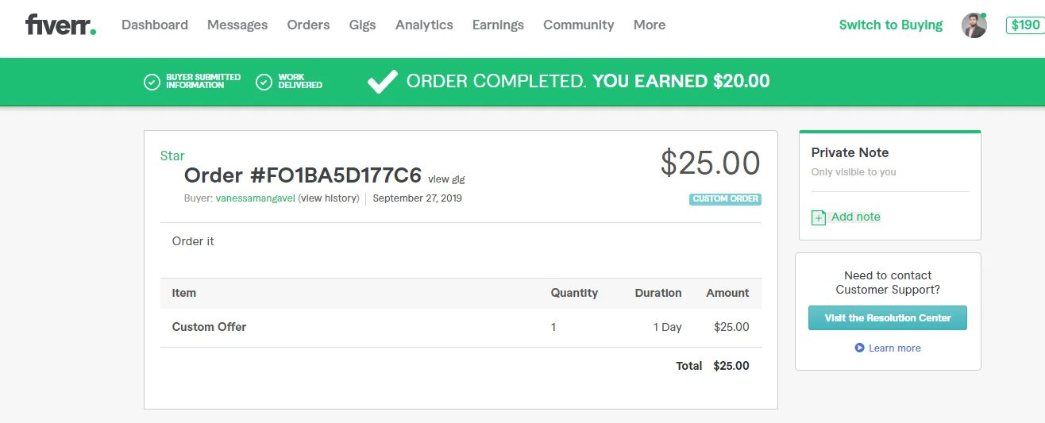Open the Dashboard menu item
The width and height of the screenshot is (1045, 423).
pos(155,25)
